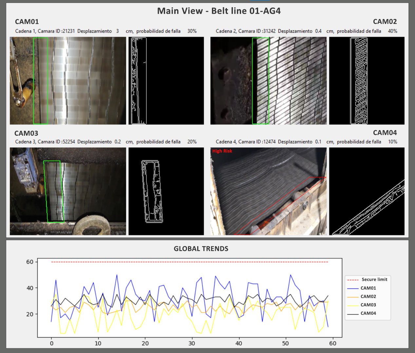Image resolution: width=415 pixels, height=353 pixels.
Task: Click the CAM02 edge detection output
Action: pos(367,81)
